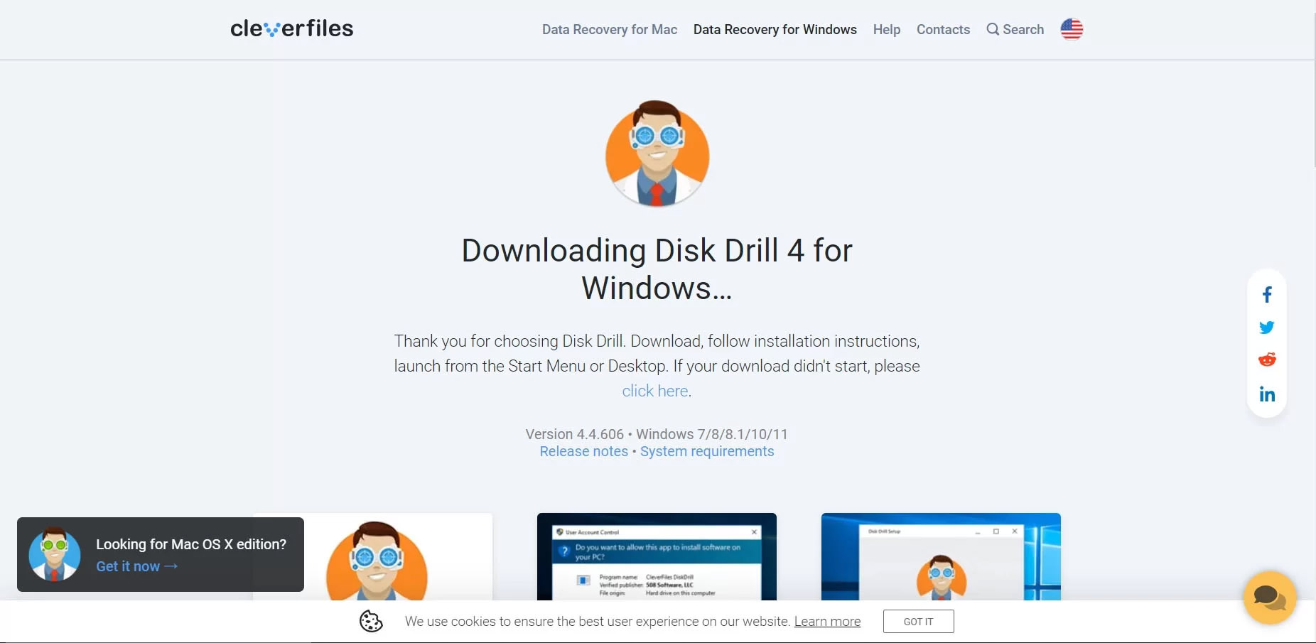The image size is (1316, 643).
Task: Open the live chat bubble
Action: pyautogui.click(x=1270, y=598)
